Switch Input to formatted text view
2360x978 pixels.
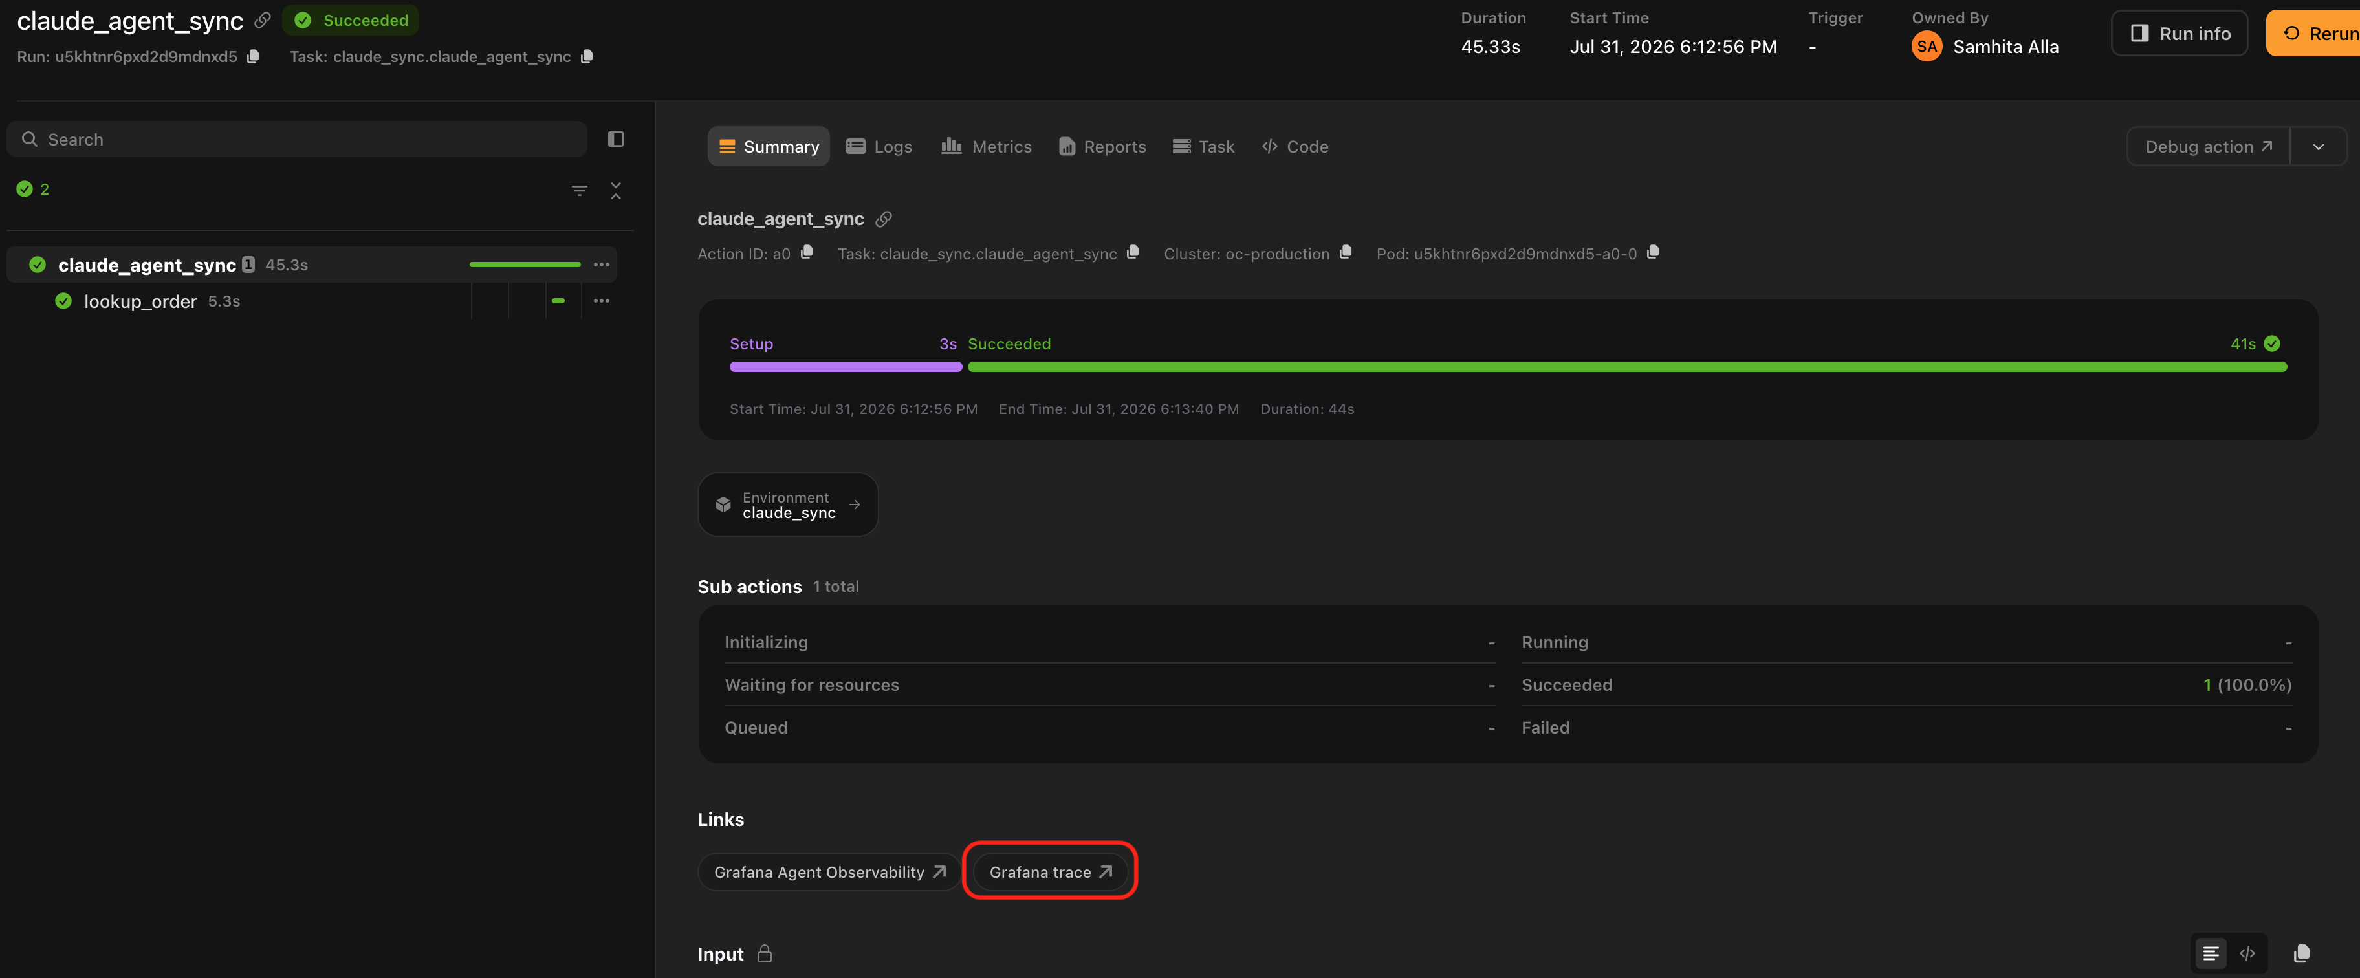(x=2211, y=954)
